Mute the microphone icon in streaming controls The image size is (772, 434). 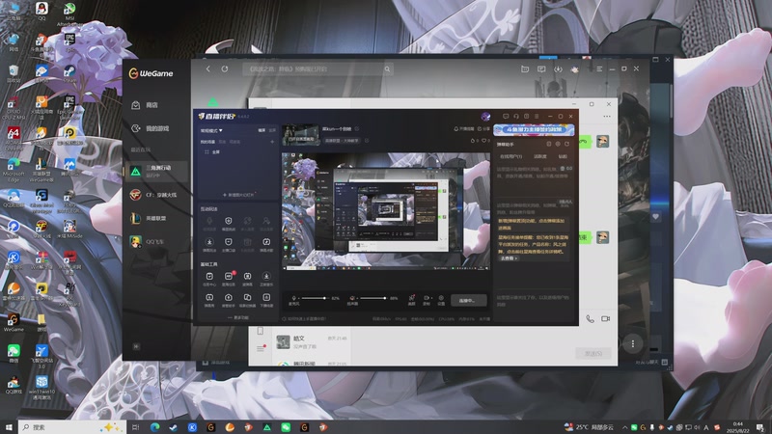[x=294, y=298]
